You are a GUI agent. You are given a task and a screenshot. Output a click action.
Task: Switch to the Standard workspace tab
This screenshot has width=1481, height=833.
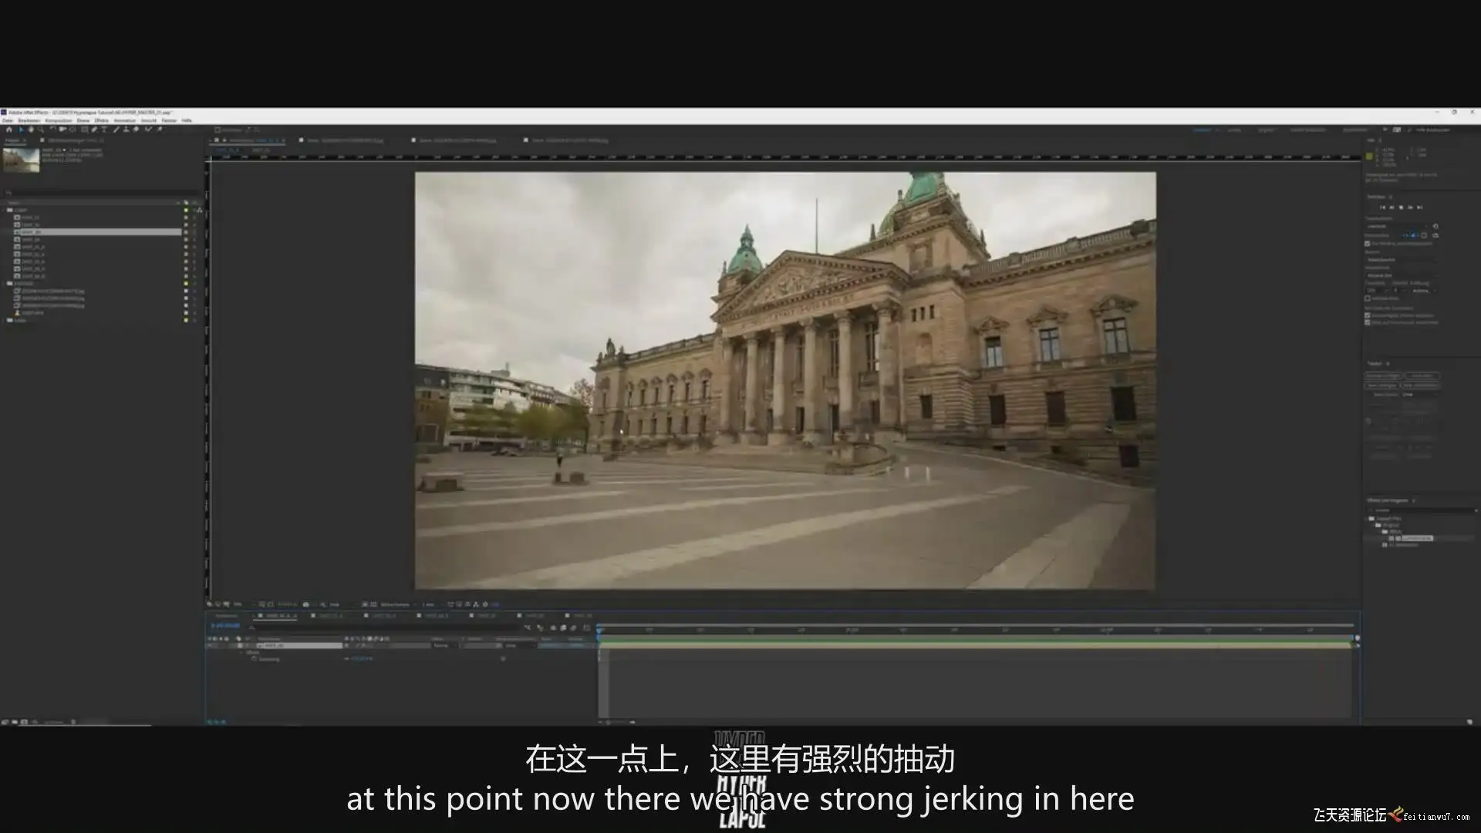[1202, 130]
